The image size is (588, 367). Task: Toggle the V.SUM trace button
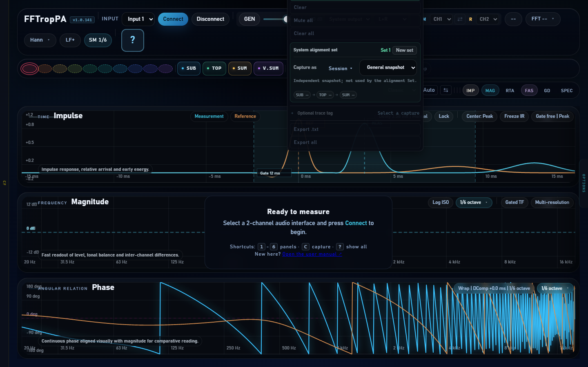268,69
